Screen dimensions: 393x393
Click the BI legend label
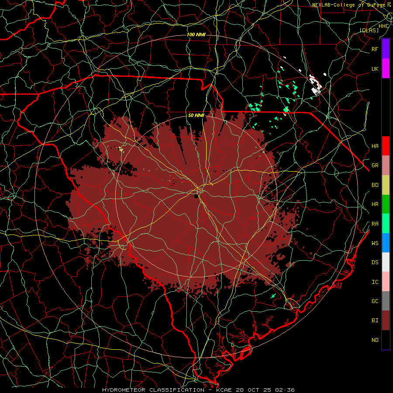(x=375, y=321)
